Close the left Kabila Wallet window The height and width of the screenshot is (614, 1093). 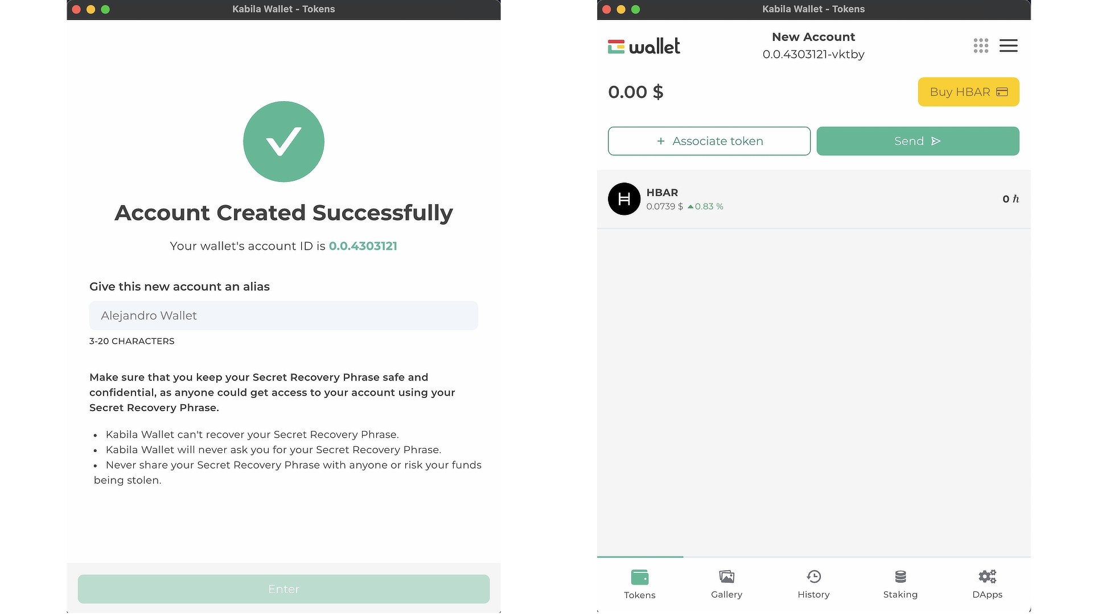pos(76,9)
